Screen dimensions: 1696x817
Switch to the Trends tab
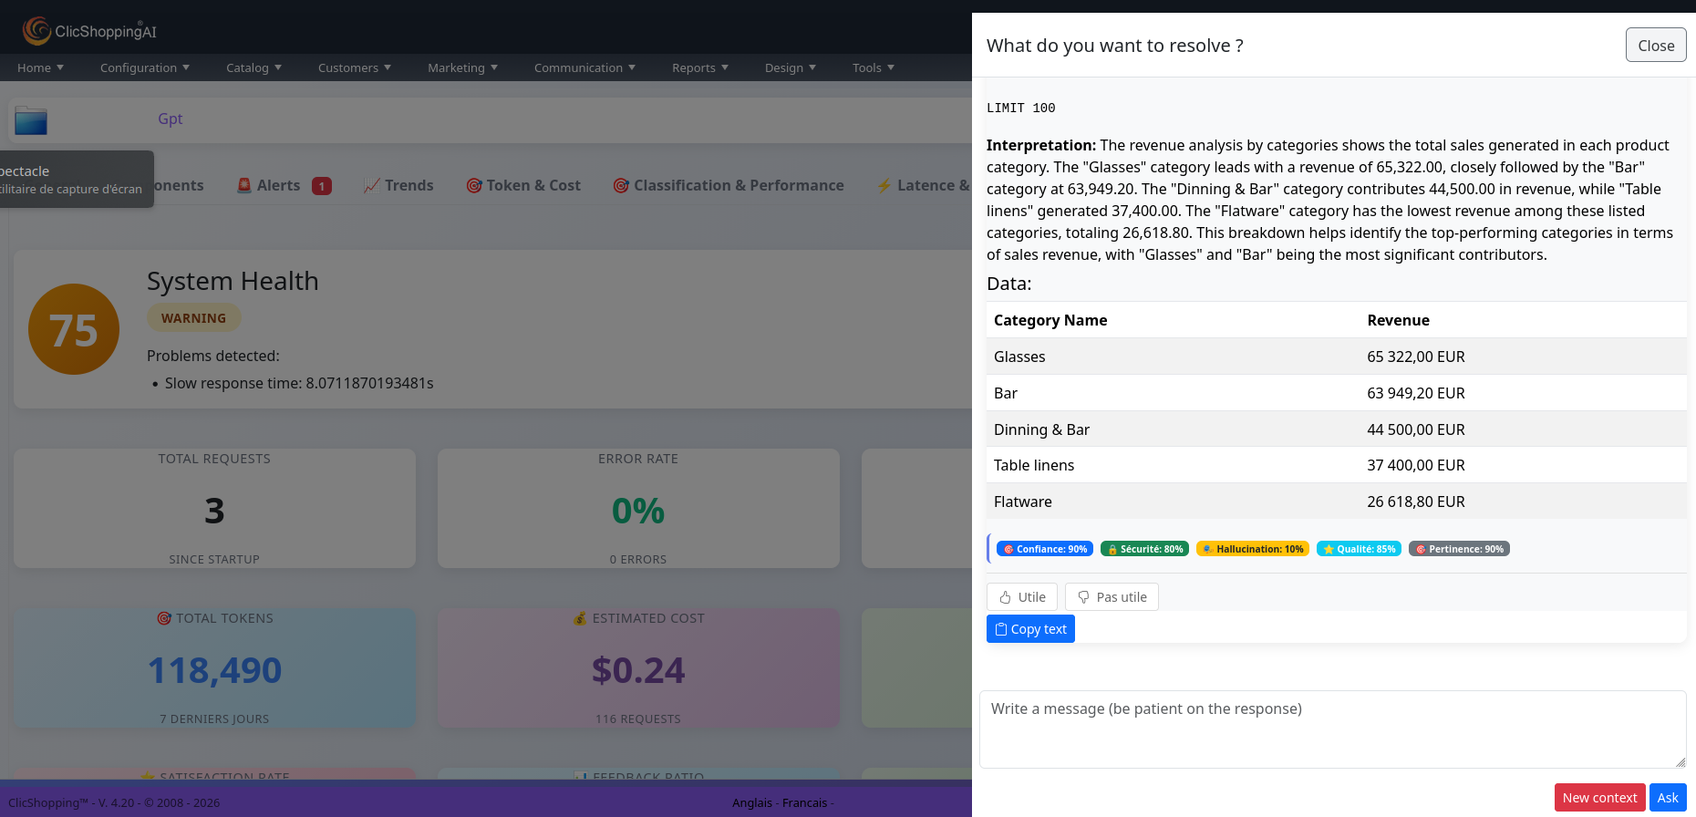click(398, 185)
